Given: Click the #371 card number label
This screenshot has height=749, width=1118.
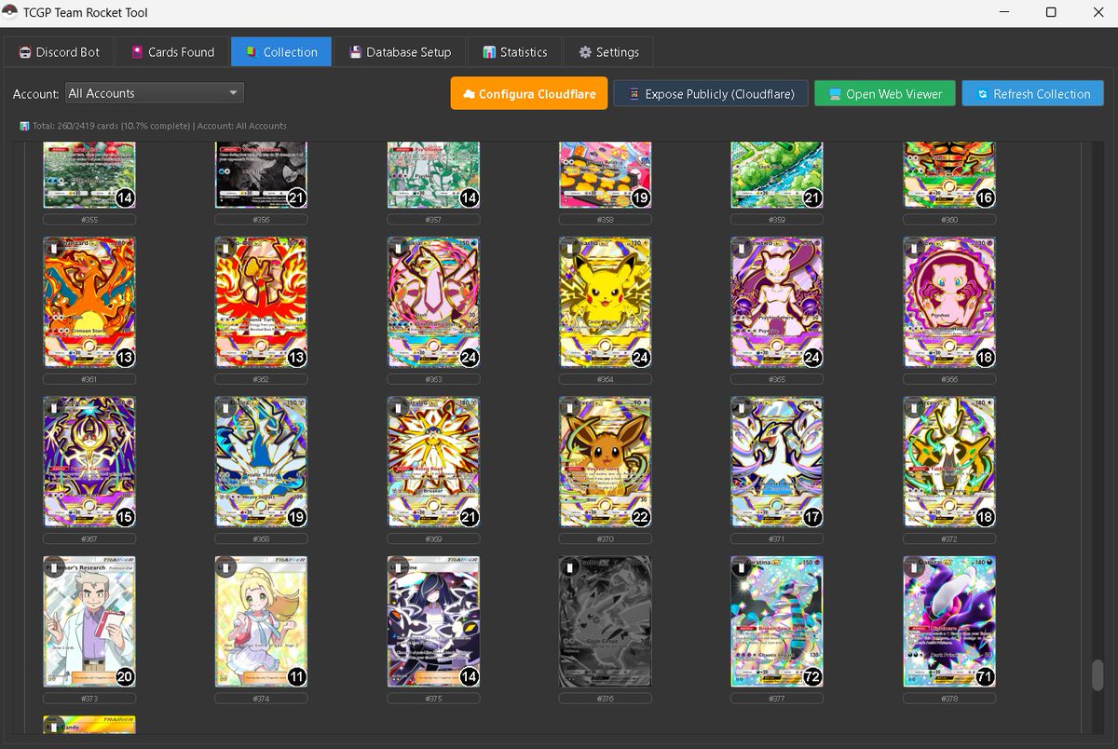Looking at the screenshot, I should click(x=777, y=539).
